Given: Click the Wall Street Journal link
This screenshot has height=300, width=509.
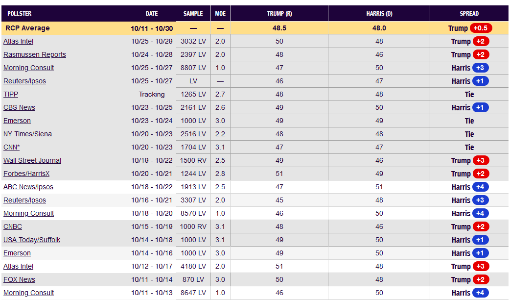Looking at the screenshot, I should [32, 160].
